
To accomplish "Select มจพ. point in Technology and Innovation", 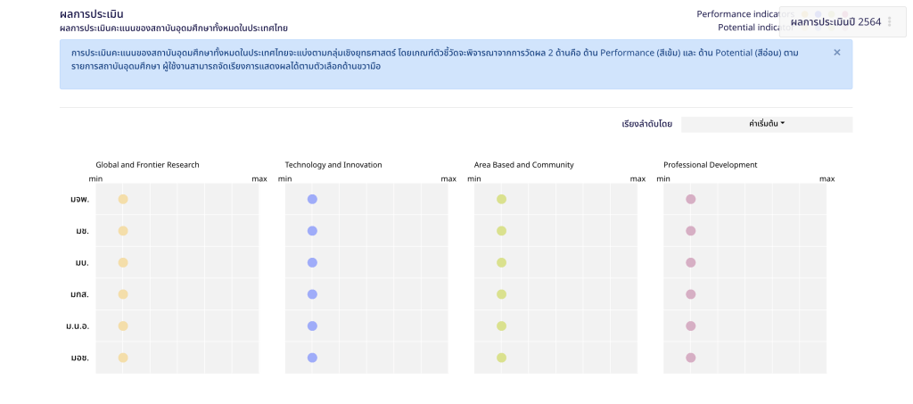I will click(312, 199).
